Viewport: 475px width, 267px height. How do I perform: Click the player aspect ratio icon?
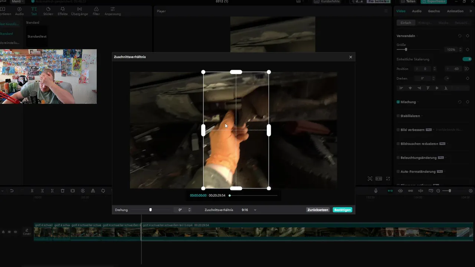click(x=379, y=179)
